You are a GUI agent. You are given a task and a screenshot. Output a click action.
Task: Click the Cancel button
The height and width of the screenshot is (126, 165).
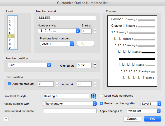132,119
